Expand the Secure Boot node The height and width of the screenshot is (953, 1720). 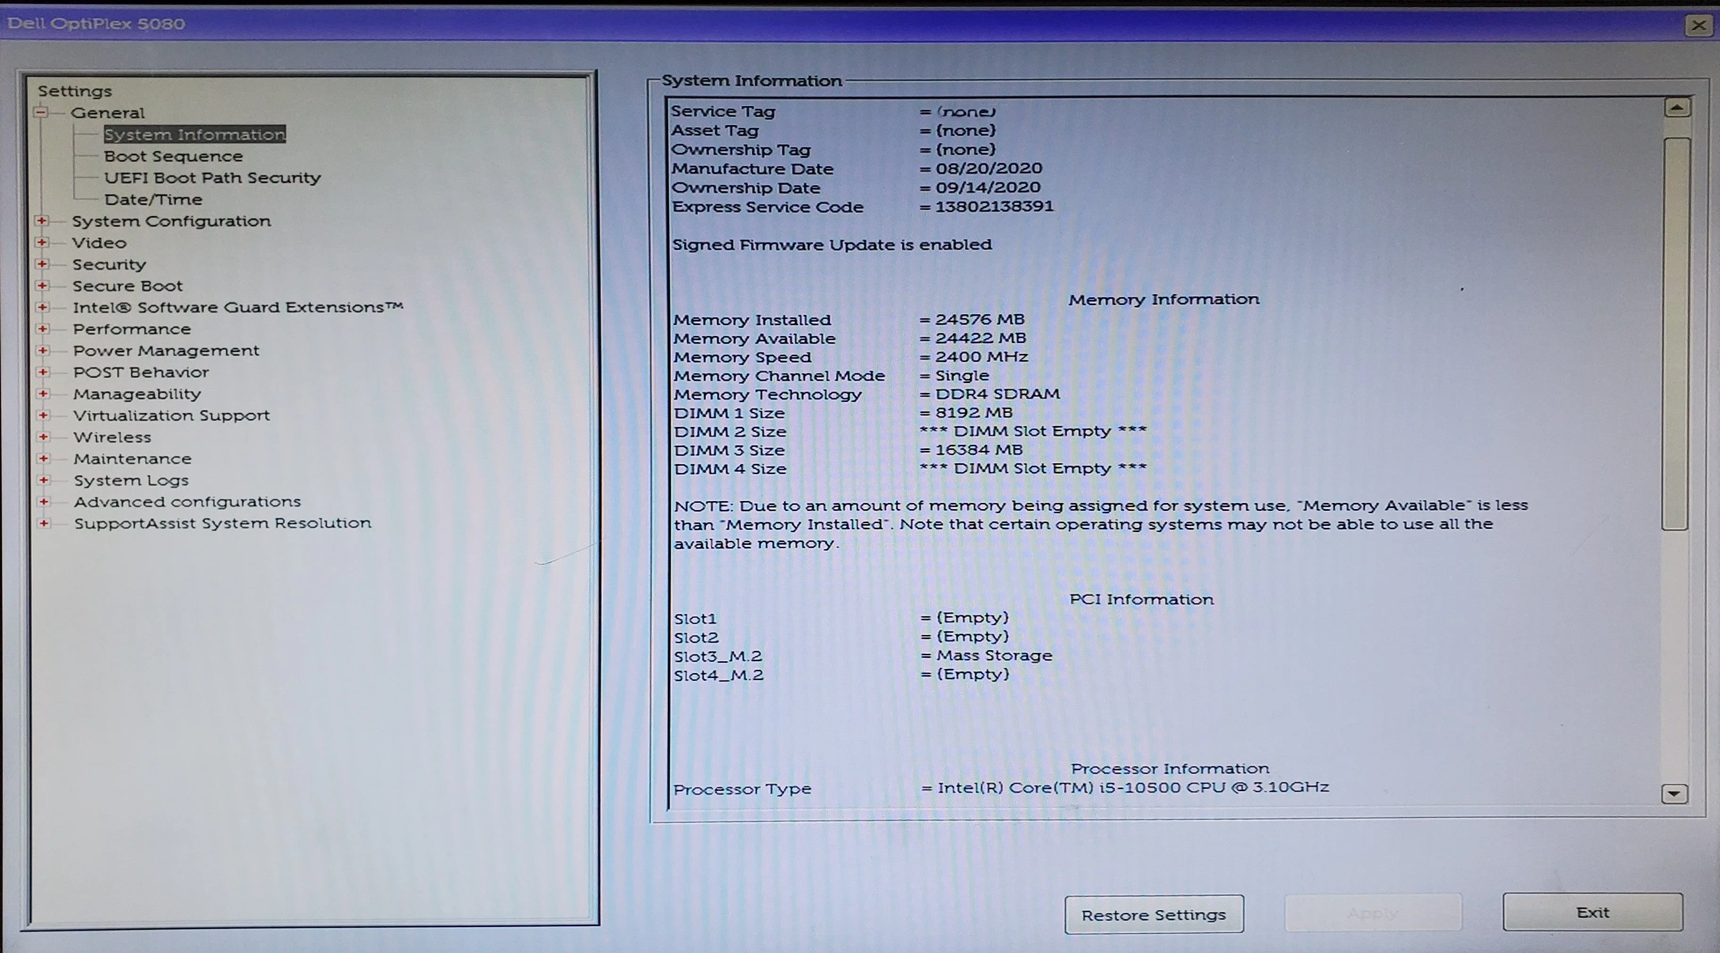click(x=42, y=285)
